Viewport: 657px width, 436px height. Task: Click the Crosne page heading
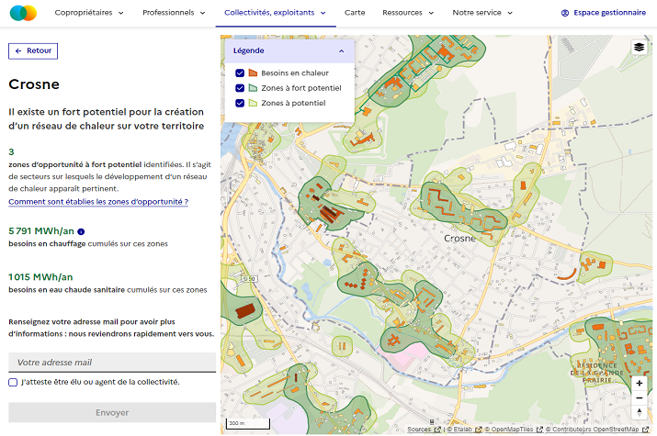pyautogui.click(x=34, y=84)
